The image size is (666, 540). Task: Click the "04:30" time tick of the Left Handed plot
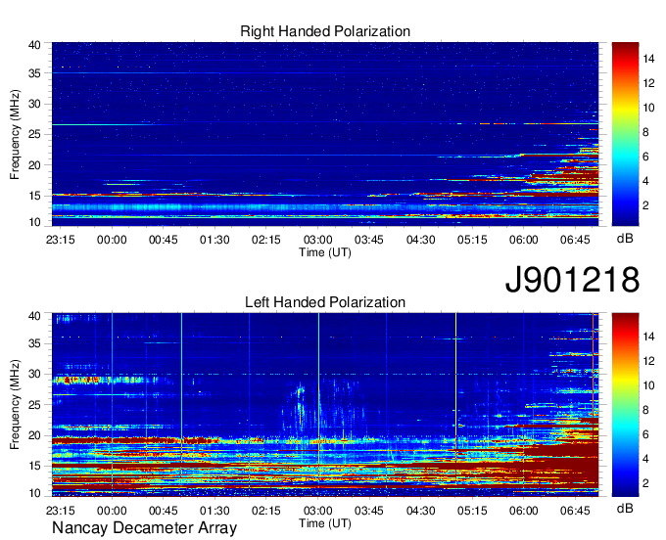[420, 511]
